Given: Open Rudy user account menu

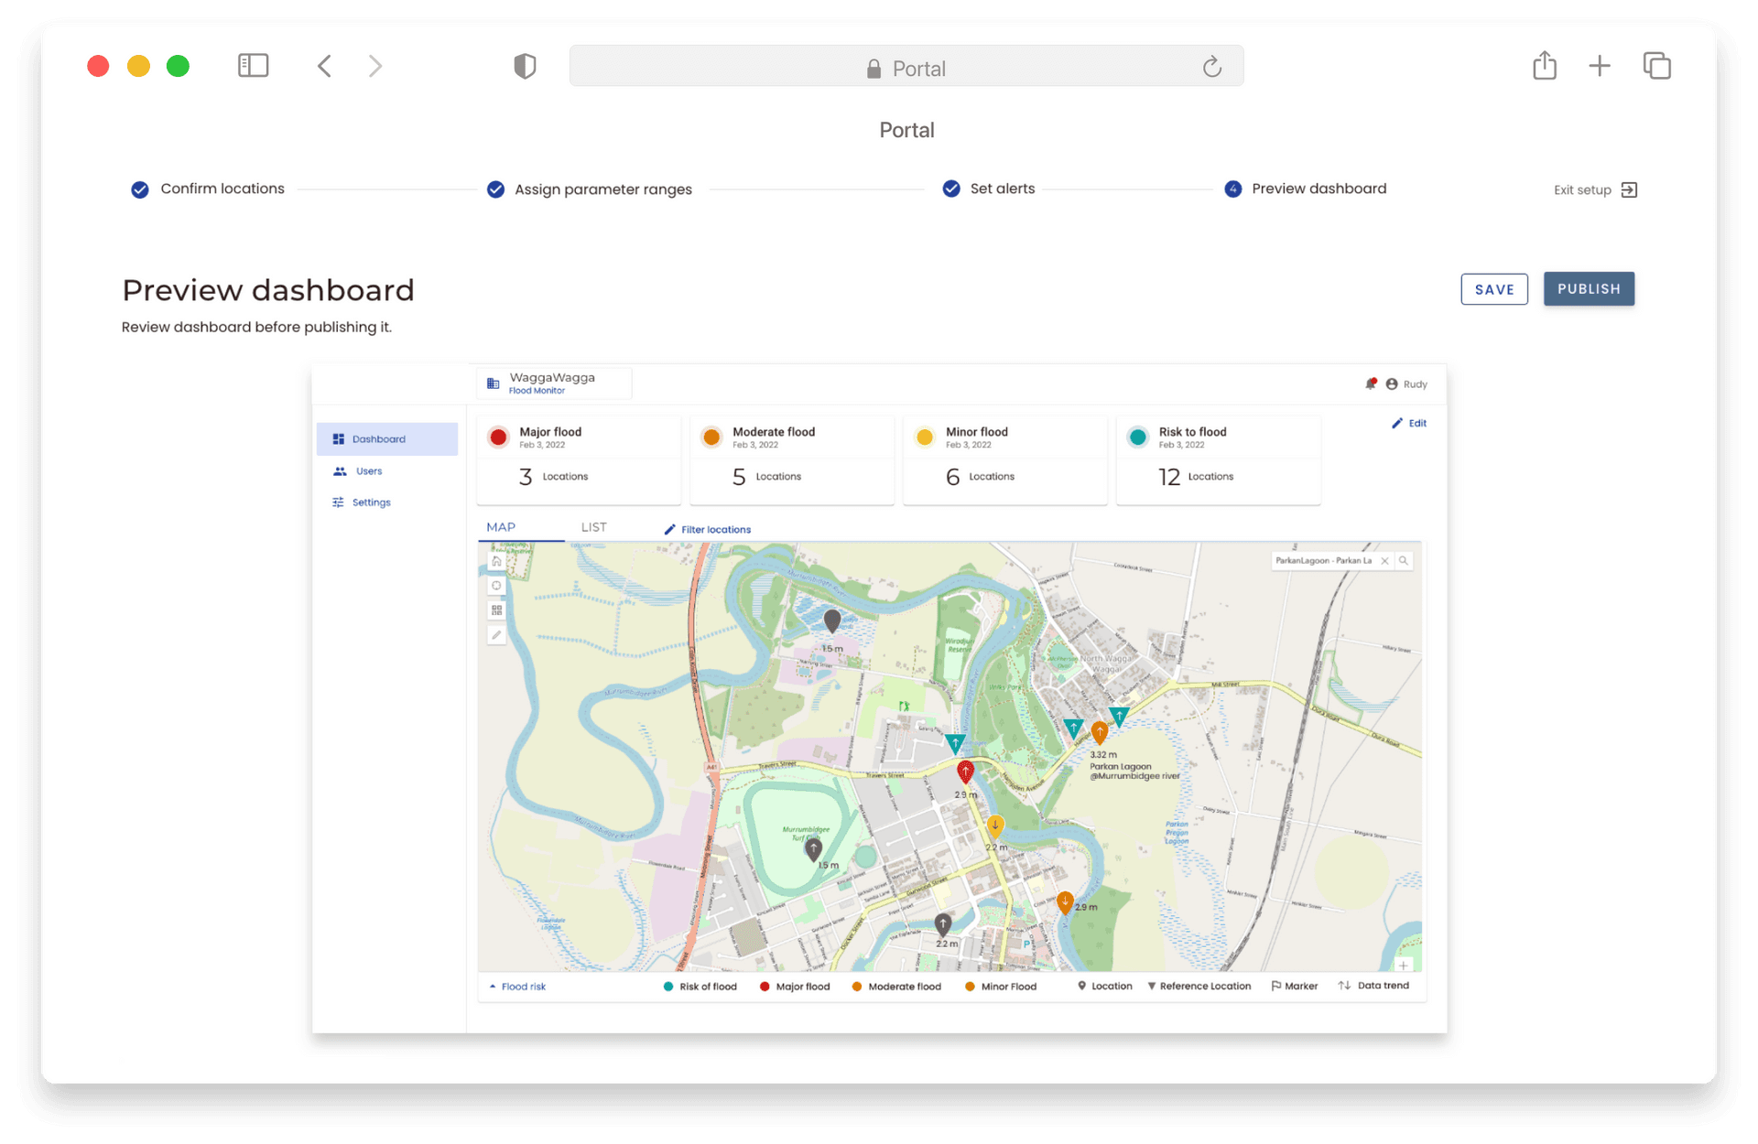Looking at the screenshot, I should (x=1406, y=384).
